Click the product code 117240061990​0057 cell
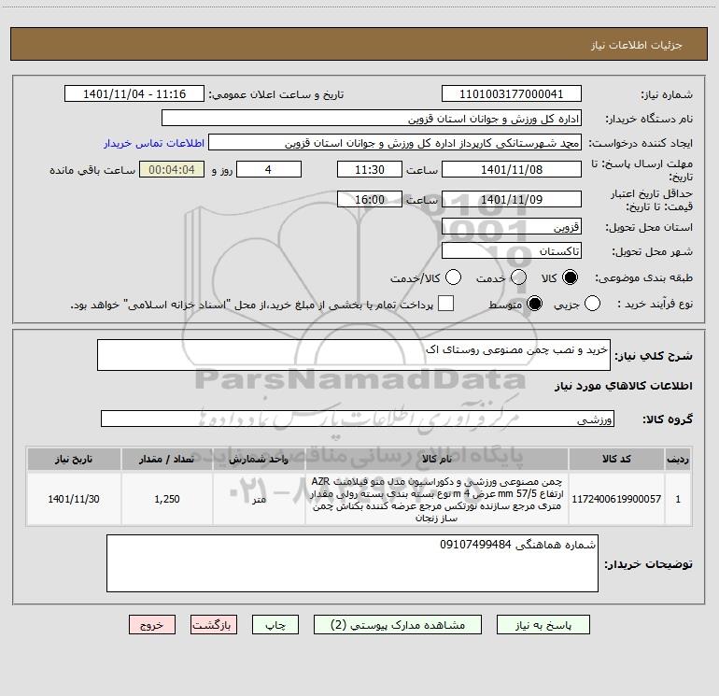The width and height of the screenshot is (719, 696). coord(616,499)
